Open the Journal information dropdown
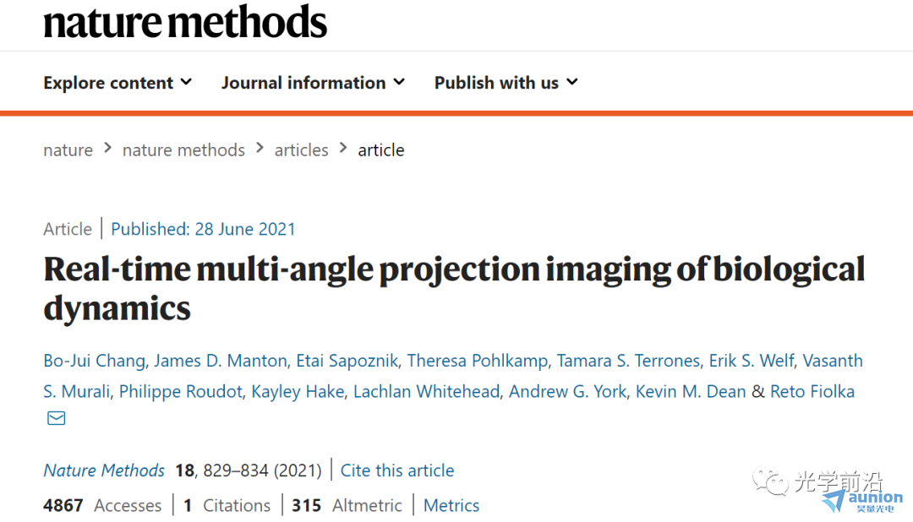 click(x=314, y=83)
